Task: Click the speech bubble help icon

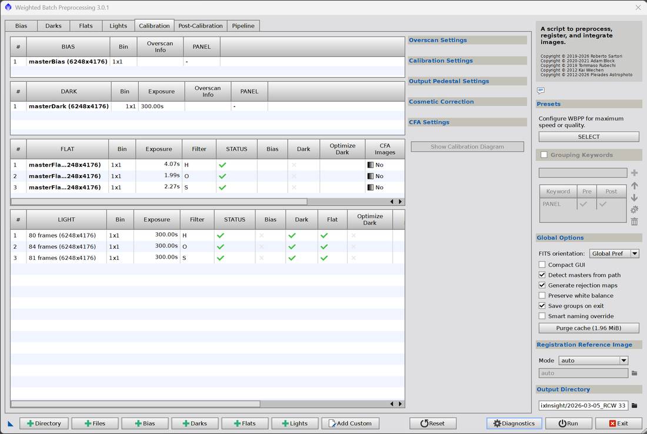Action: tap(541, 91)
